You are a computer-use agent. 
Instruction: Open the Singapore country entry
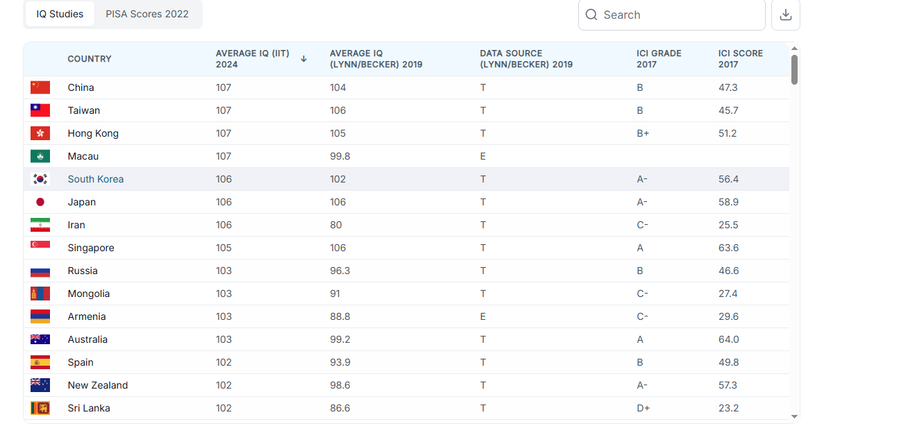click(x=91, y=248)
